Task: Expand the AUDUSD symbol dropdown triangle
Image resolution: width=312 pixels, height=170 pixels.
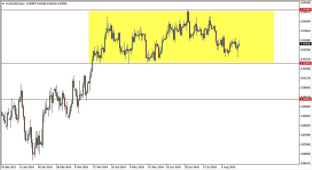Action: click(3, 3)
